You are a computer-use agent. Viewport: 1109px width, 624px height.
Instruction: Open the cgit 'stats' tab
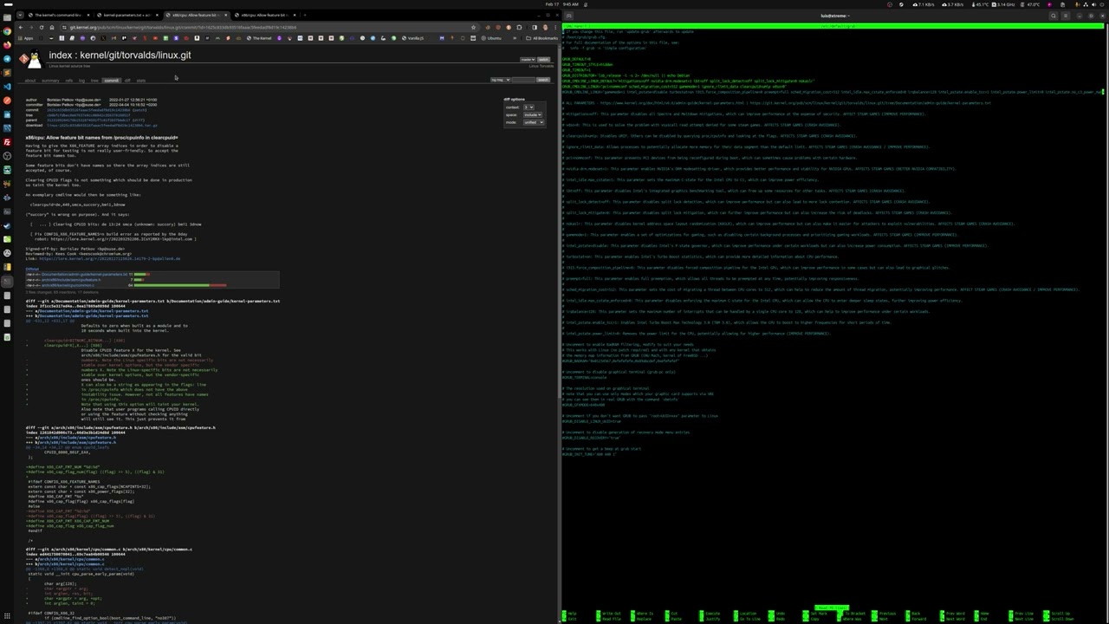coord(141,81)
